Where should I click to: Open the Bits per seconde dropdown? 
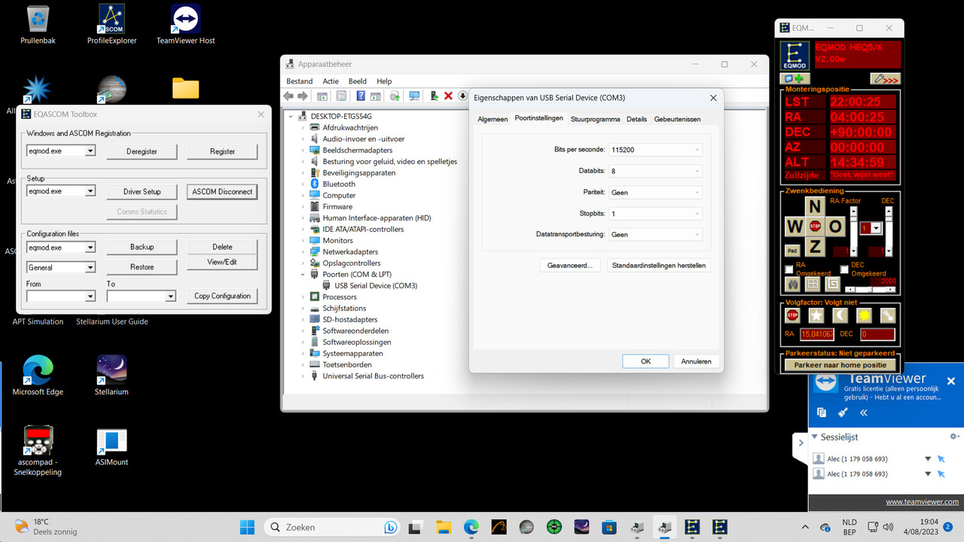pos(654,150)
